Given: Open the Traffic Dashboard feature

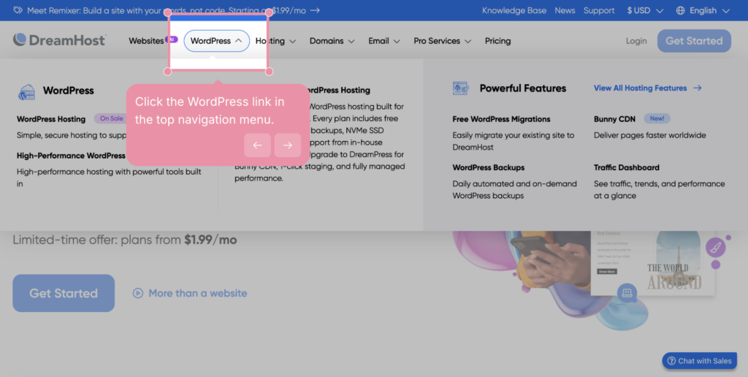Looking at the screenshot, I should (626, 167).
